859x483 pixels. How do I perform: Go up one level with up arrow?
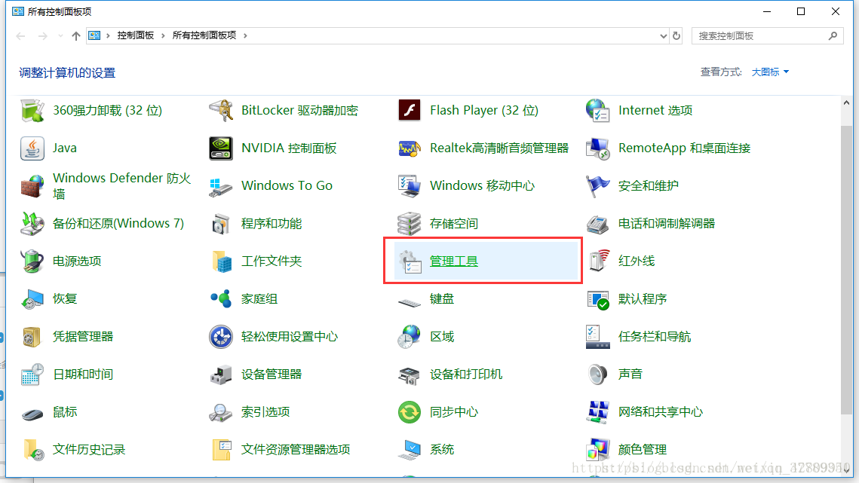point(76,36)
